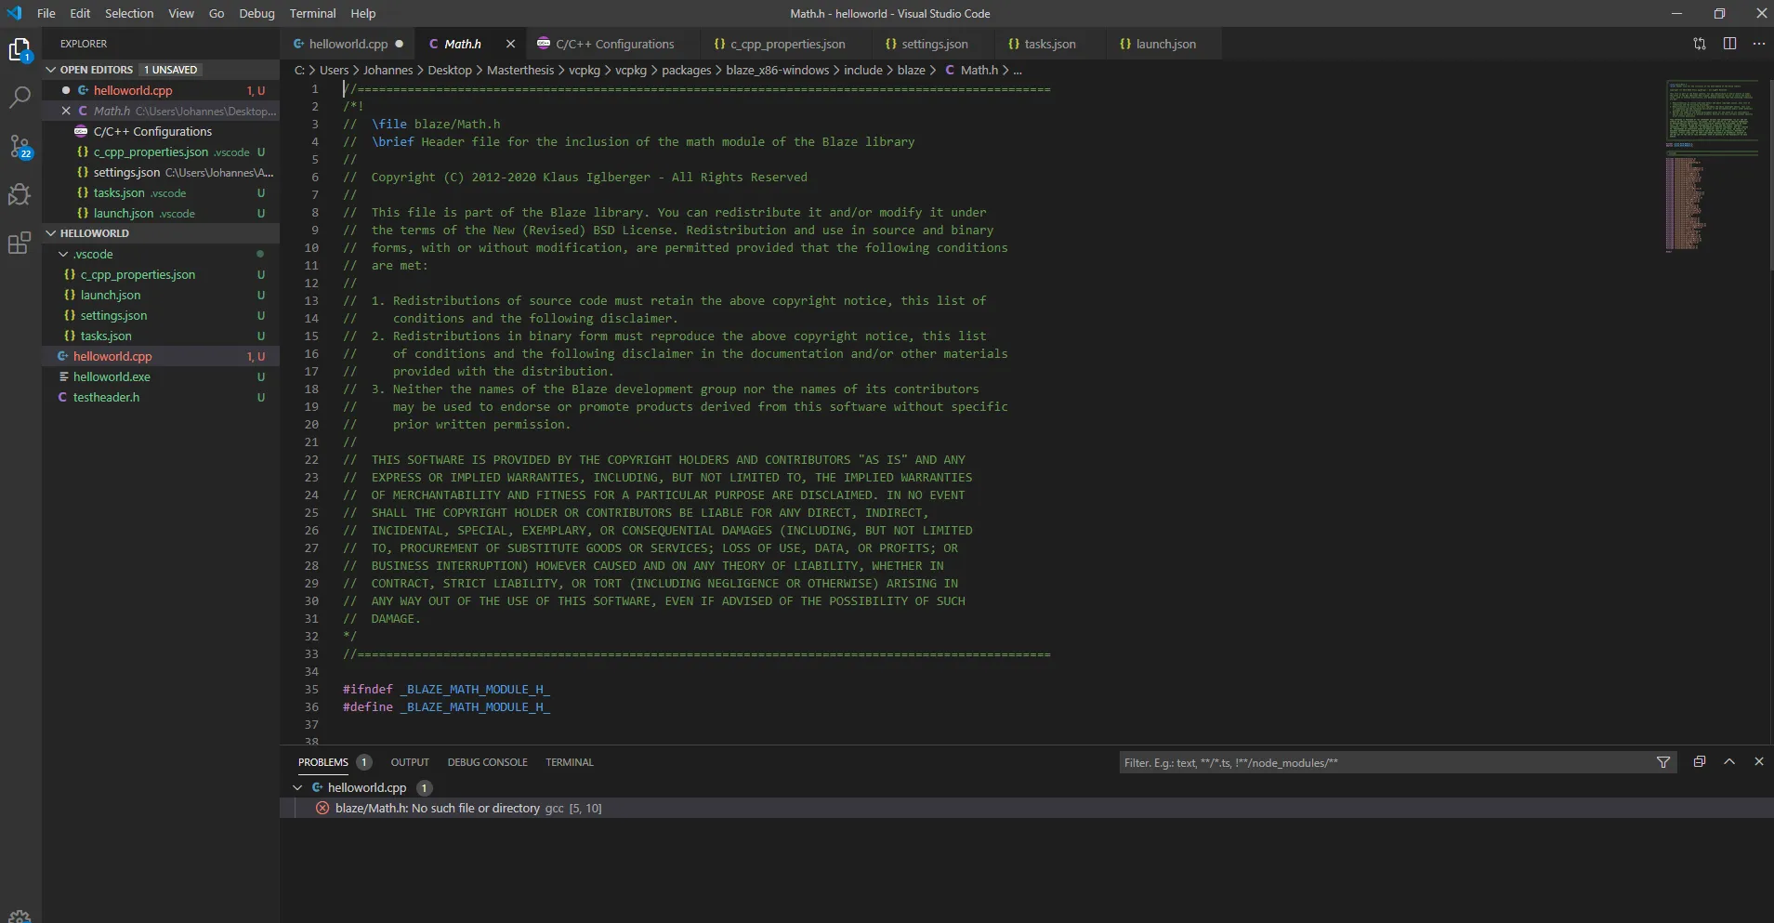Image resolution: width=1774 pixels, height=923 pixels.
Task: Open helloworld.exe in folder tree
Action: click(x=161, y=376)
